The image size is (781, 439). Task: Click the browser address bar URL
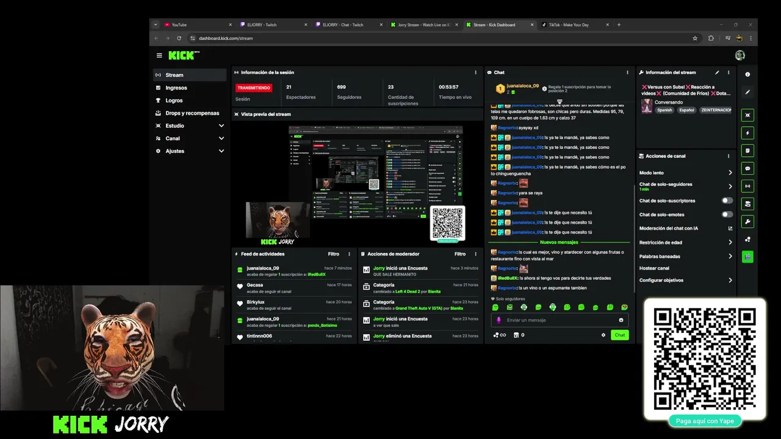click(226, 38)
